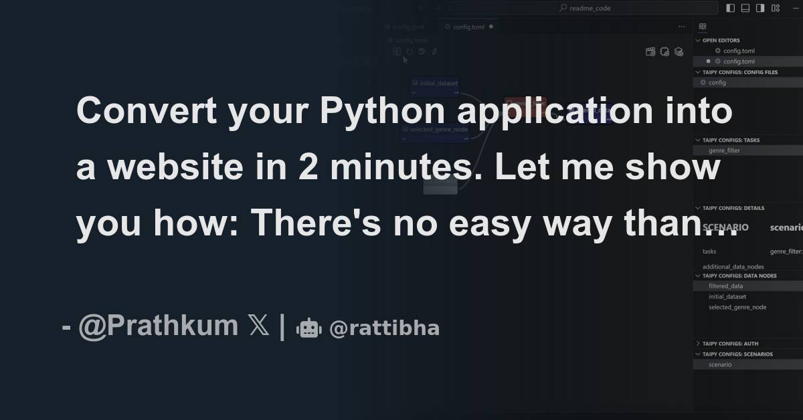The width and height of the screenshot is (803, 420).
Task: Click the Customize Layout icon in the title bar
Action: pos(776,7)
